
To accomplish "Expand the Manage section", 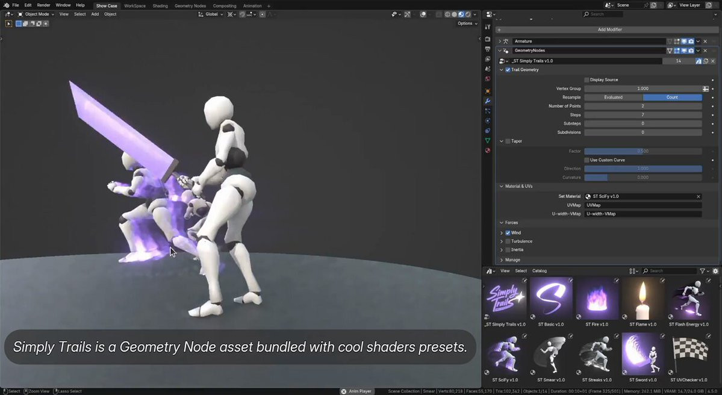I will tap(502, 260).
